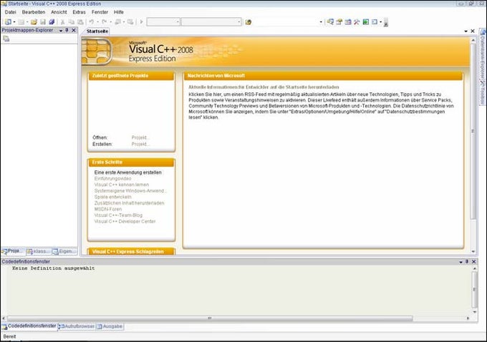Pin the Codedefinitionsfenster panel with pushpin

coord(467,262)
